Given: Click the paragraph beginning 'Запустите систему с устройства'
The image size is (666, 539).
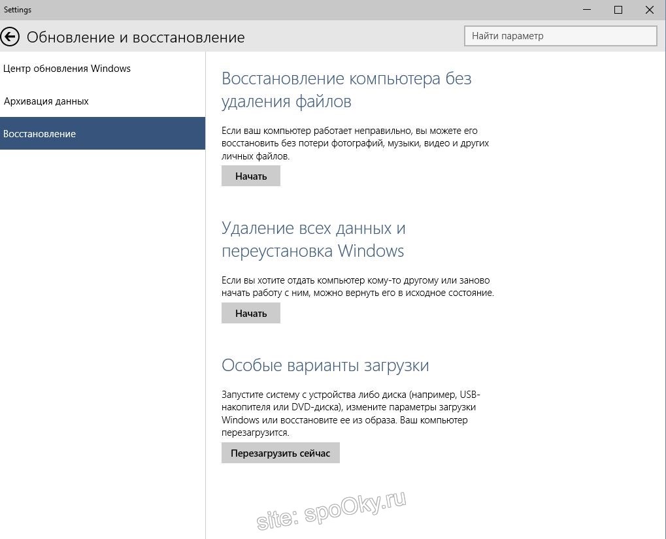Looking at the screenshot, I should 351,414.
